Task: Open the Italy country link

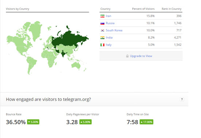Action: pos(109,45)
